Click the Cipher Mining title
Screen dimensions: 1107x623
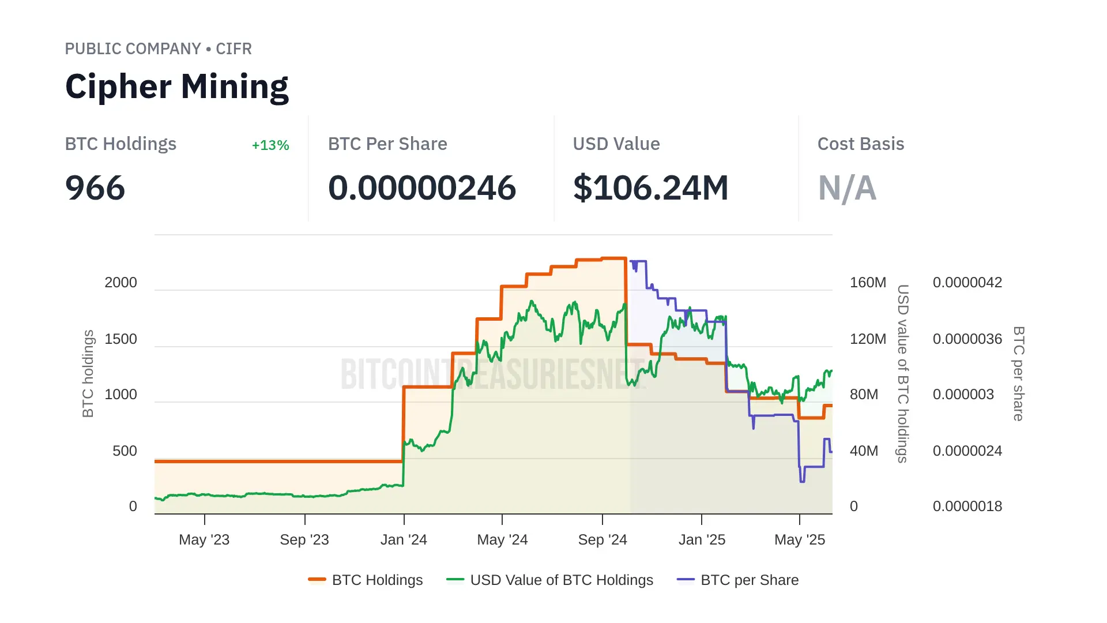tap(177, 87)
